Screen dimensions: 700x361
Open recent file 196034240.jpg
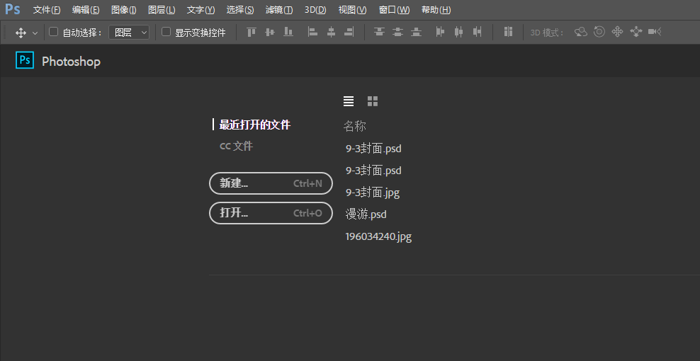click(378, 236)
